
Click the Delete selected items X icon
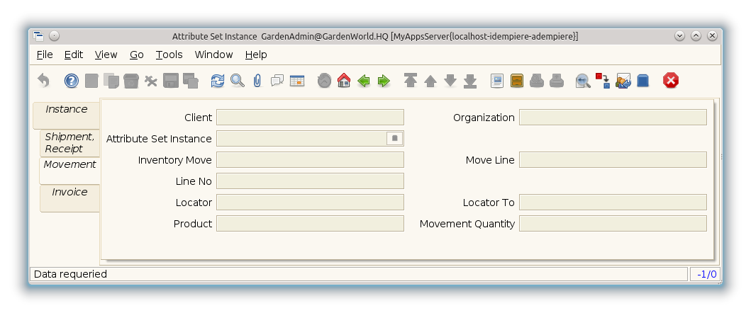tap(151, 81)
